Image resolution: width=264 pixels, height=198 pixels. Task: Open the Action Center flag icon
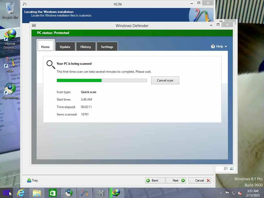[227, 193]
